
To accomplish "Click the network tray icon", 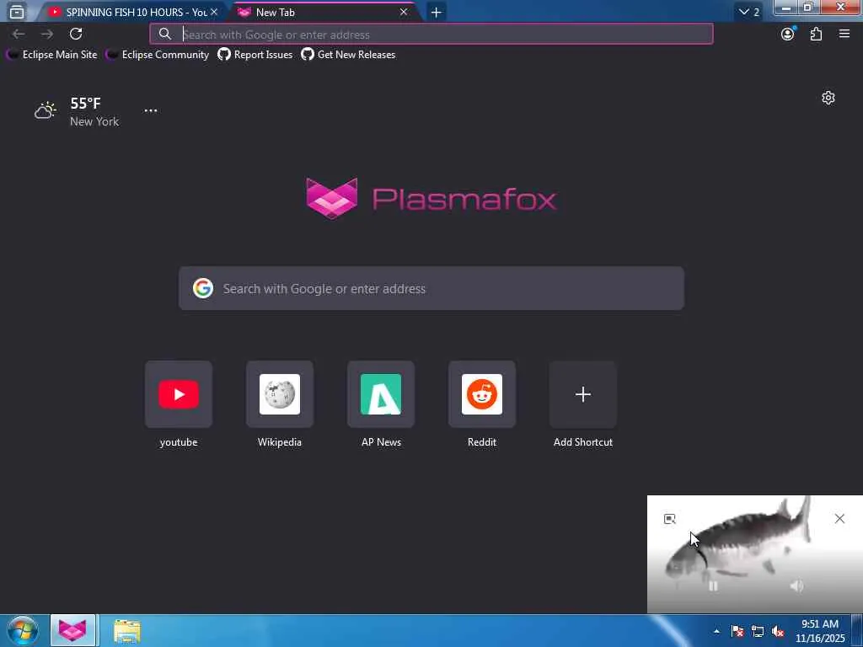I will pyautogui.click(x=758, y=631).
